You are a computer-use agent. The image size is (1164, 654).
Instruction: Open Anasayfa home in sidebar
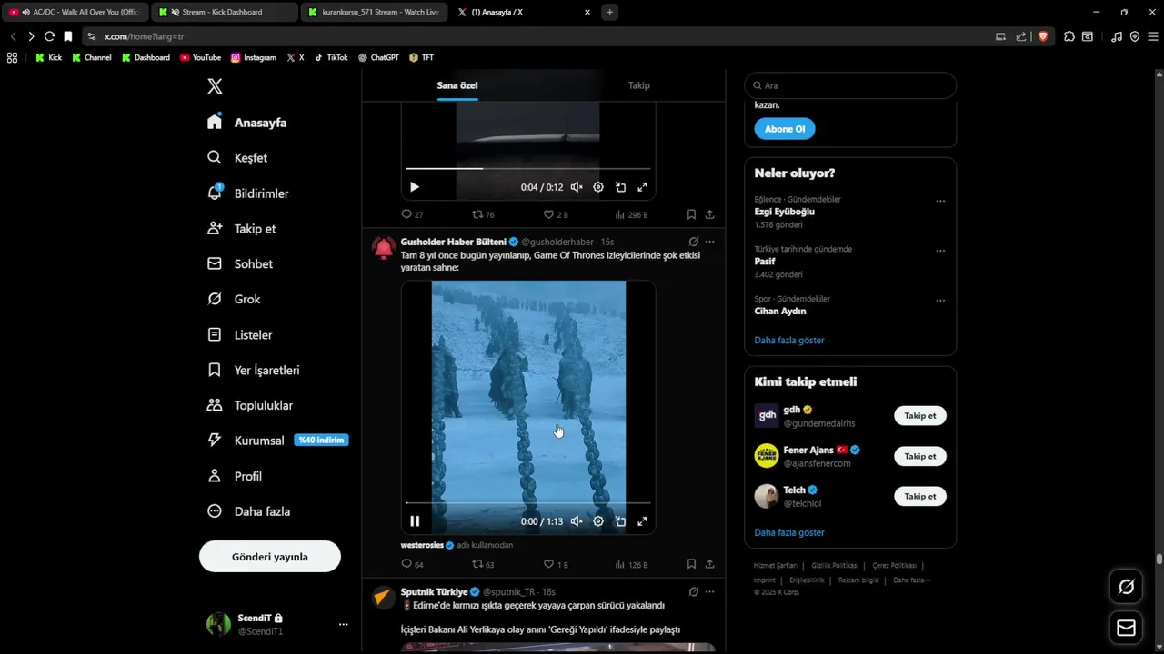click(247, 123)
